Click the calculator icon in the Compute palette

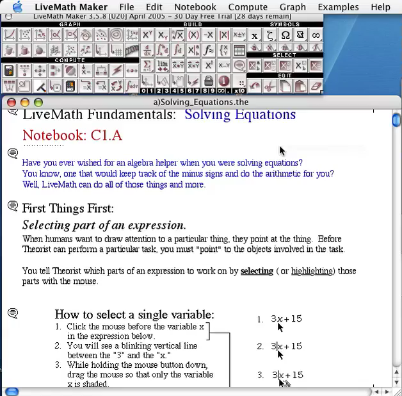[x=9, y=70]
